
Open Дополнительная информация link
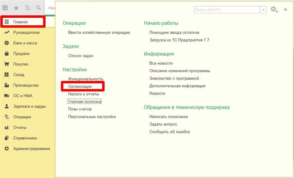click(x=177, y=86)
